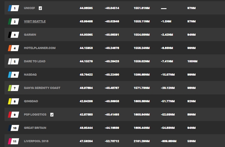This screenshot has height=147, width=225.
Task: Click the J joker icon beside PSP Logistics
Action: point(52,115)
